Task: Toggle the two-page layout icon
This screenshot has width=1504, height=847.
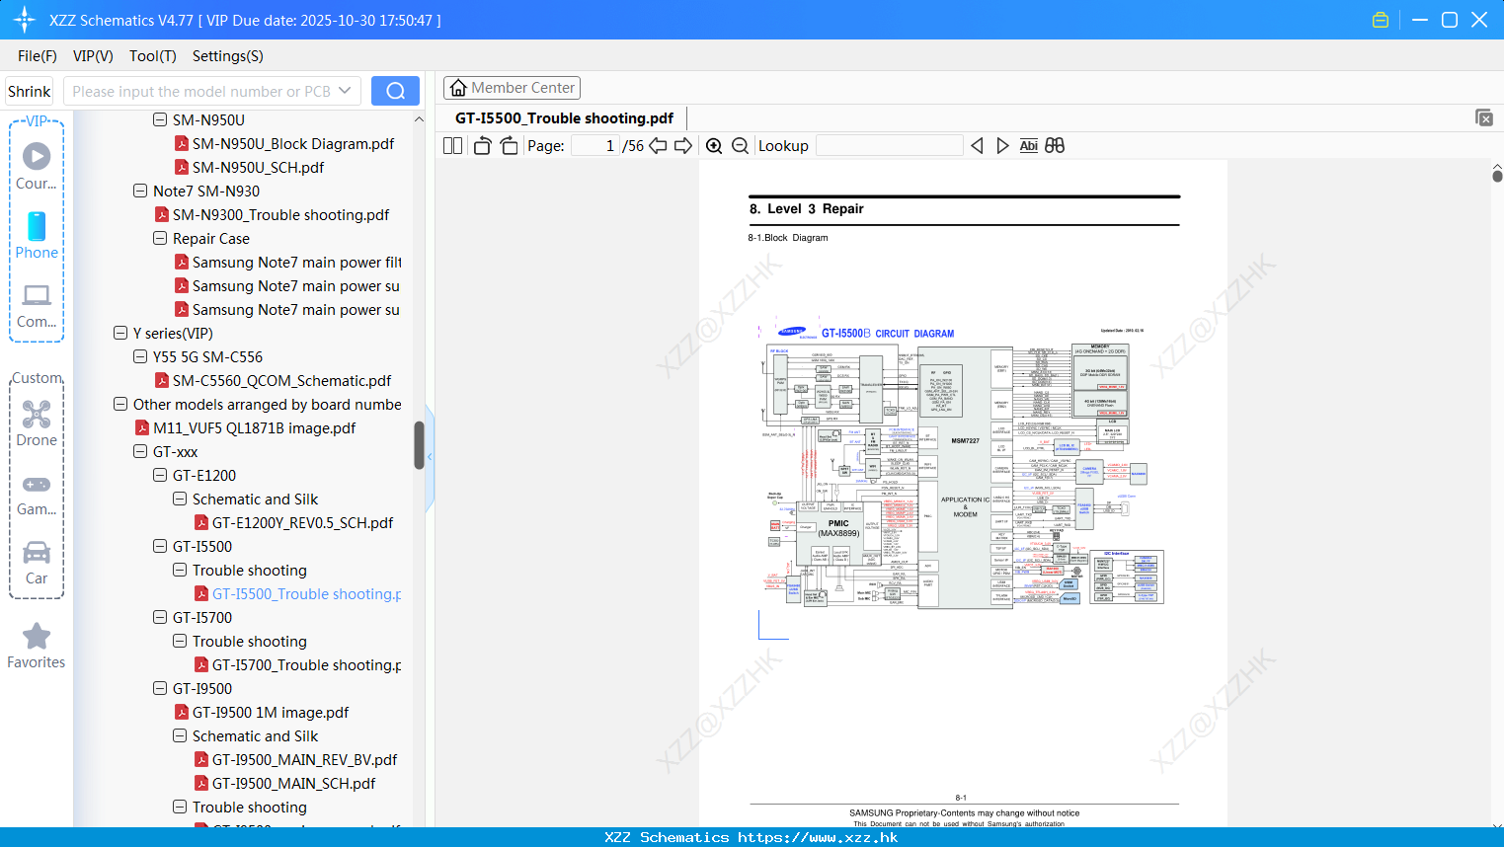Action: tap(452, 145)
